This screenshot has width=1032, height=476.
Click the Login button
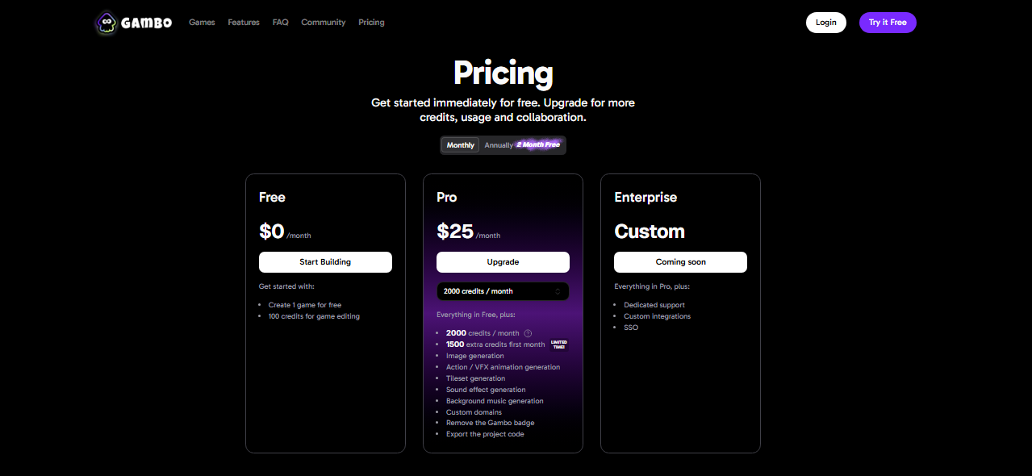click(825, 23)
